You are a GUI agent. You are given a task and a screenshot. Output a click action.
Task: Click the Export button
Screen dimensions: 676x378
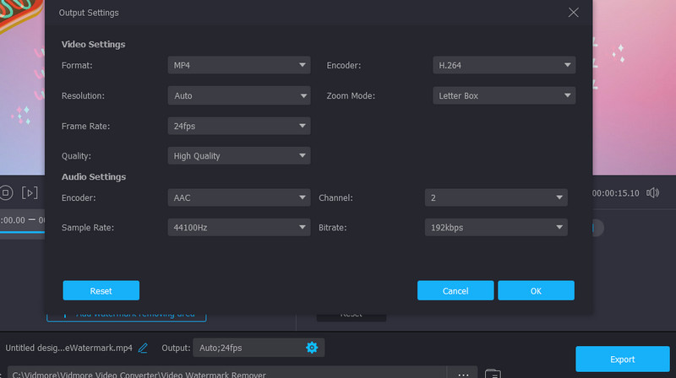click(622, 359)
